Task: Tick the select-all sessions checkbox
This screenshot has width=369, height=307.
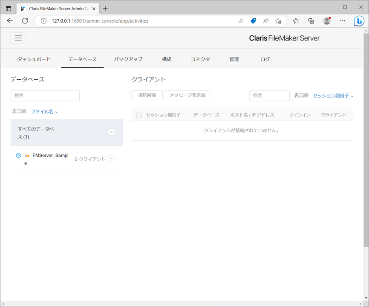Action: [x=139, y=115]
